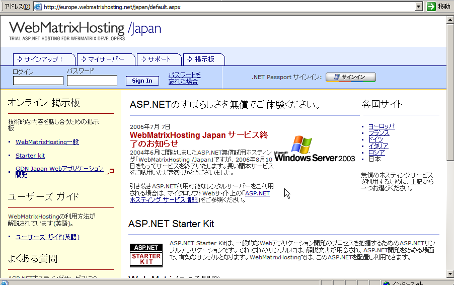
Task: Click the 日本 entry in country list
Action: tap(374, 159)
